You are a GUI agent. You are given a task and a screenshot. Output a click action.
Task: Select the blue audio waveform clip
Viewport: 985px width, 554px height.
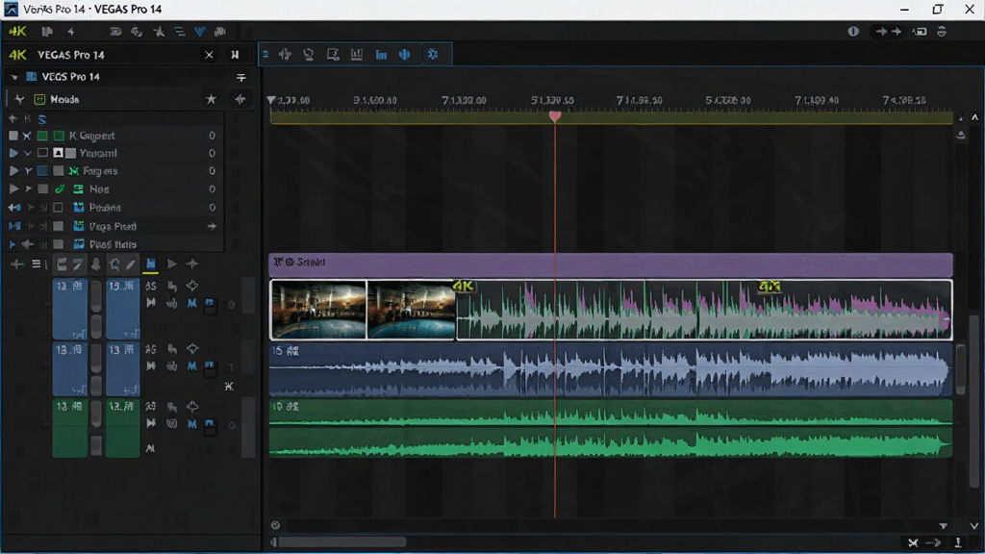pos(611,370)
